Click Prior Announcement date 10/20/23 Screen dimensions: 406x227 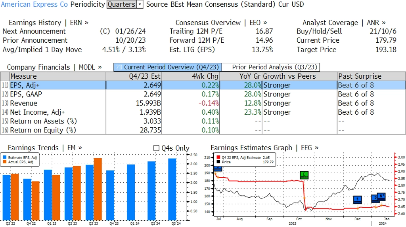[x=130, y=40]
